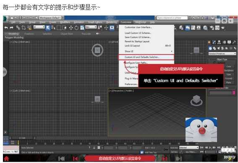Screen dimensions: 238x163
Task: Activate the Select Object tool
Action: 48,28
